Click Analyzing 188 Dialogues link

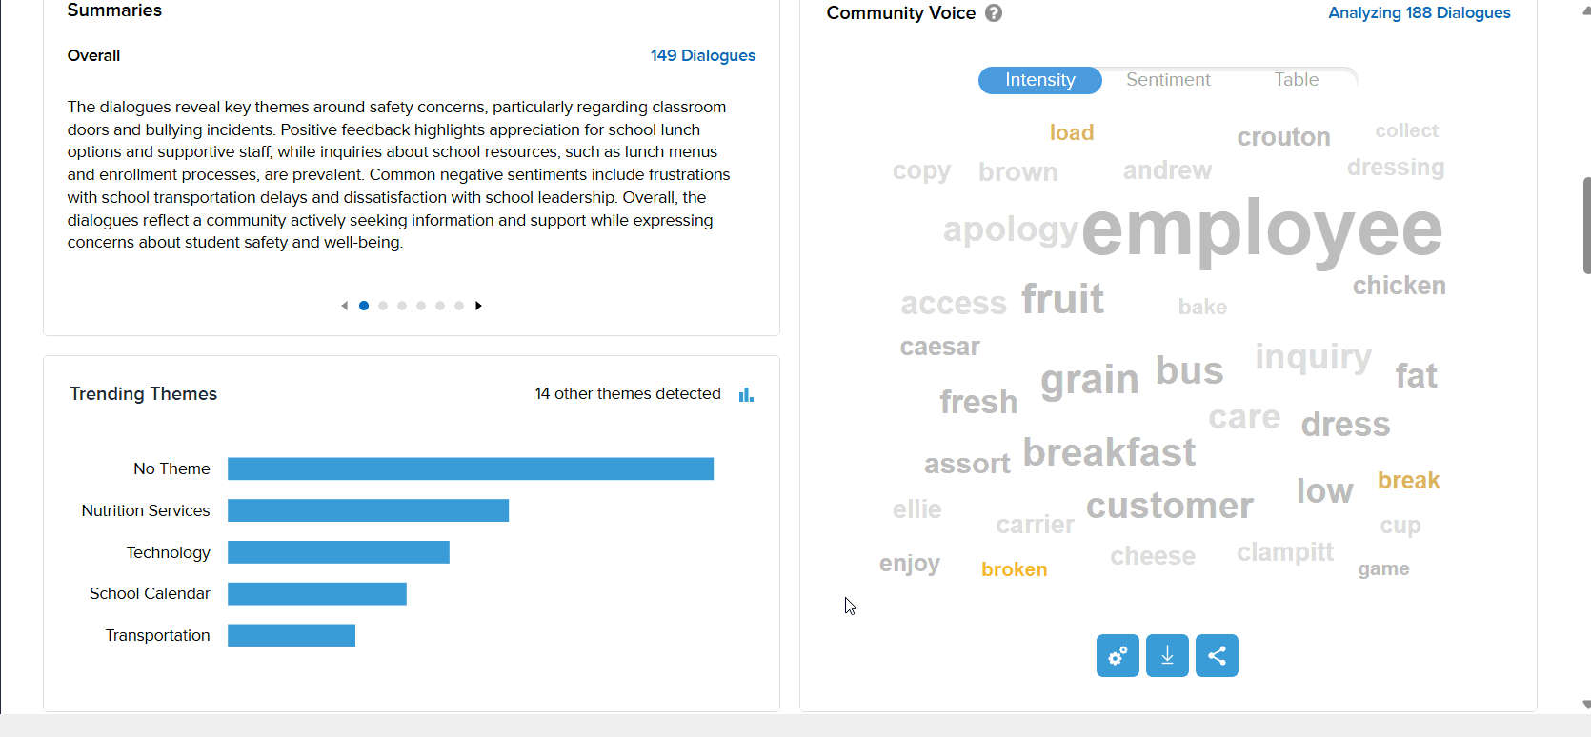click(x=1419, y=13)
